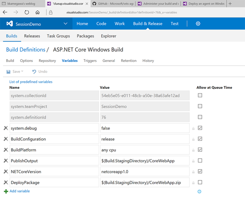Image resolution: width=245 pixels, height=200 pixels.
Task: Switch to the Explorer tab
Action: tap(109, 36)
